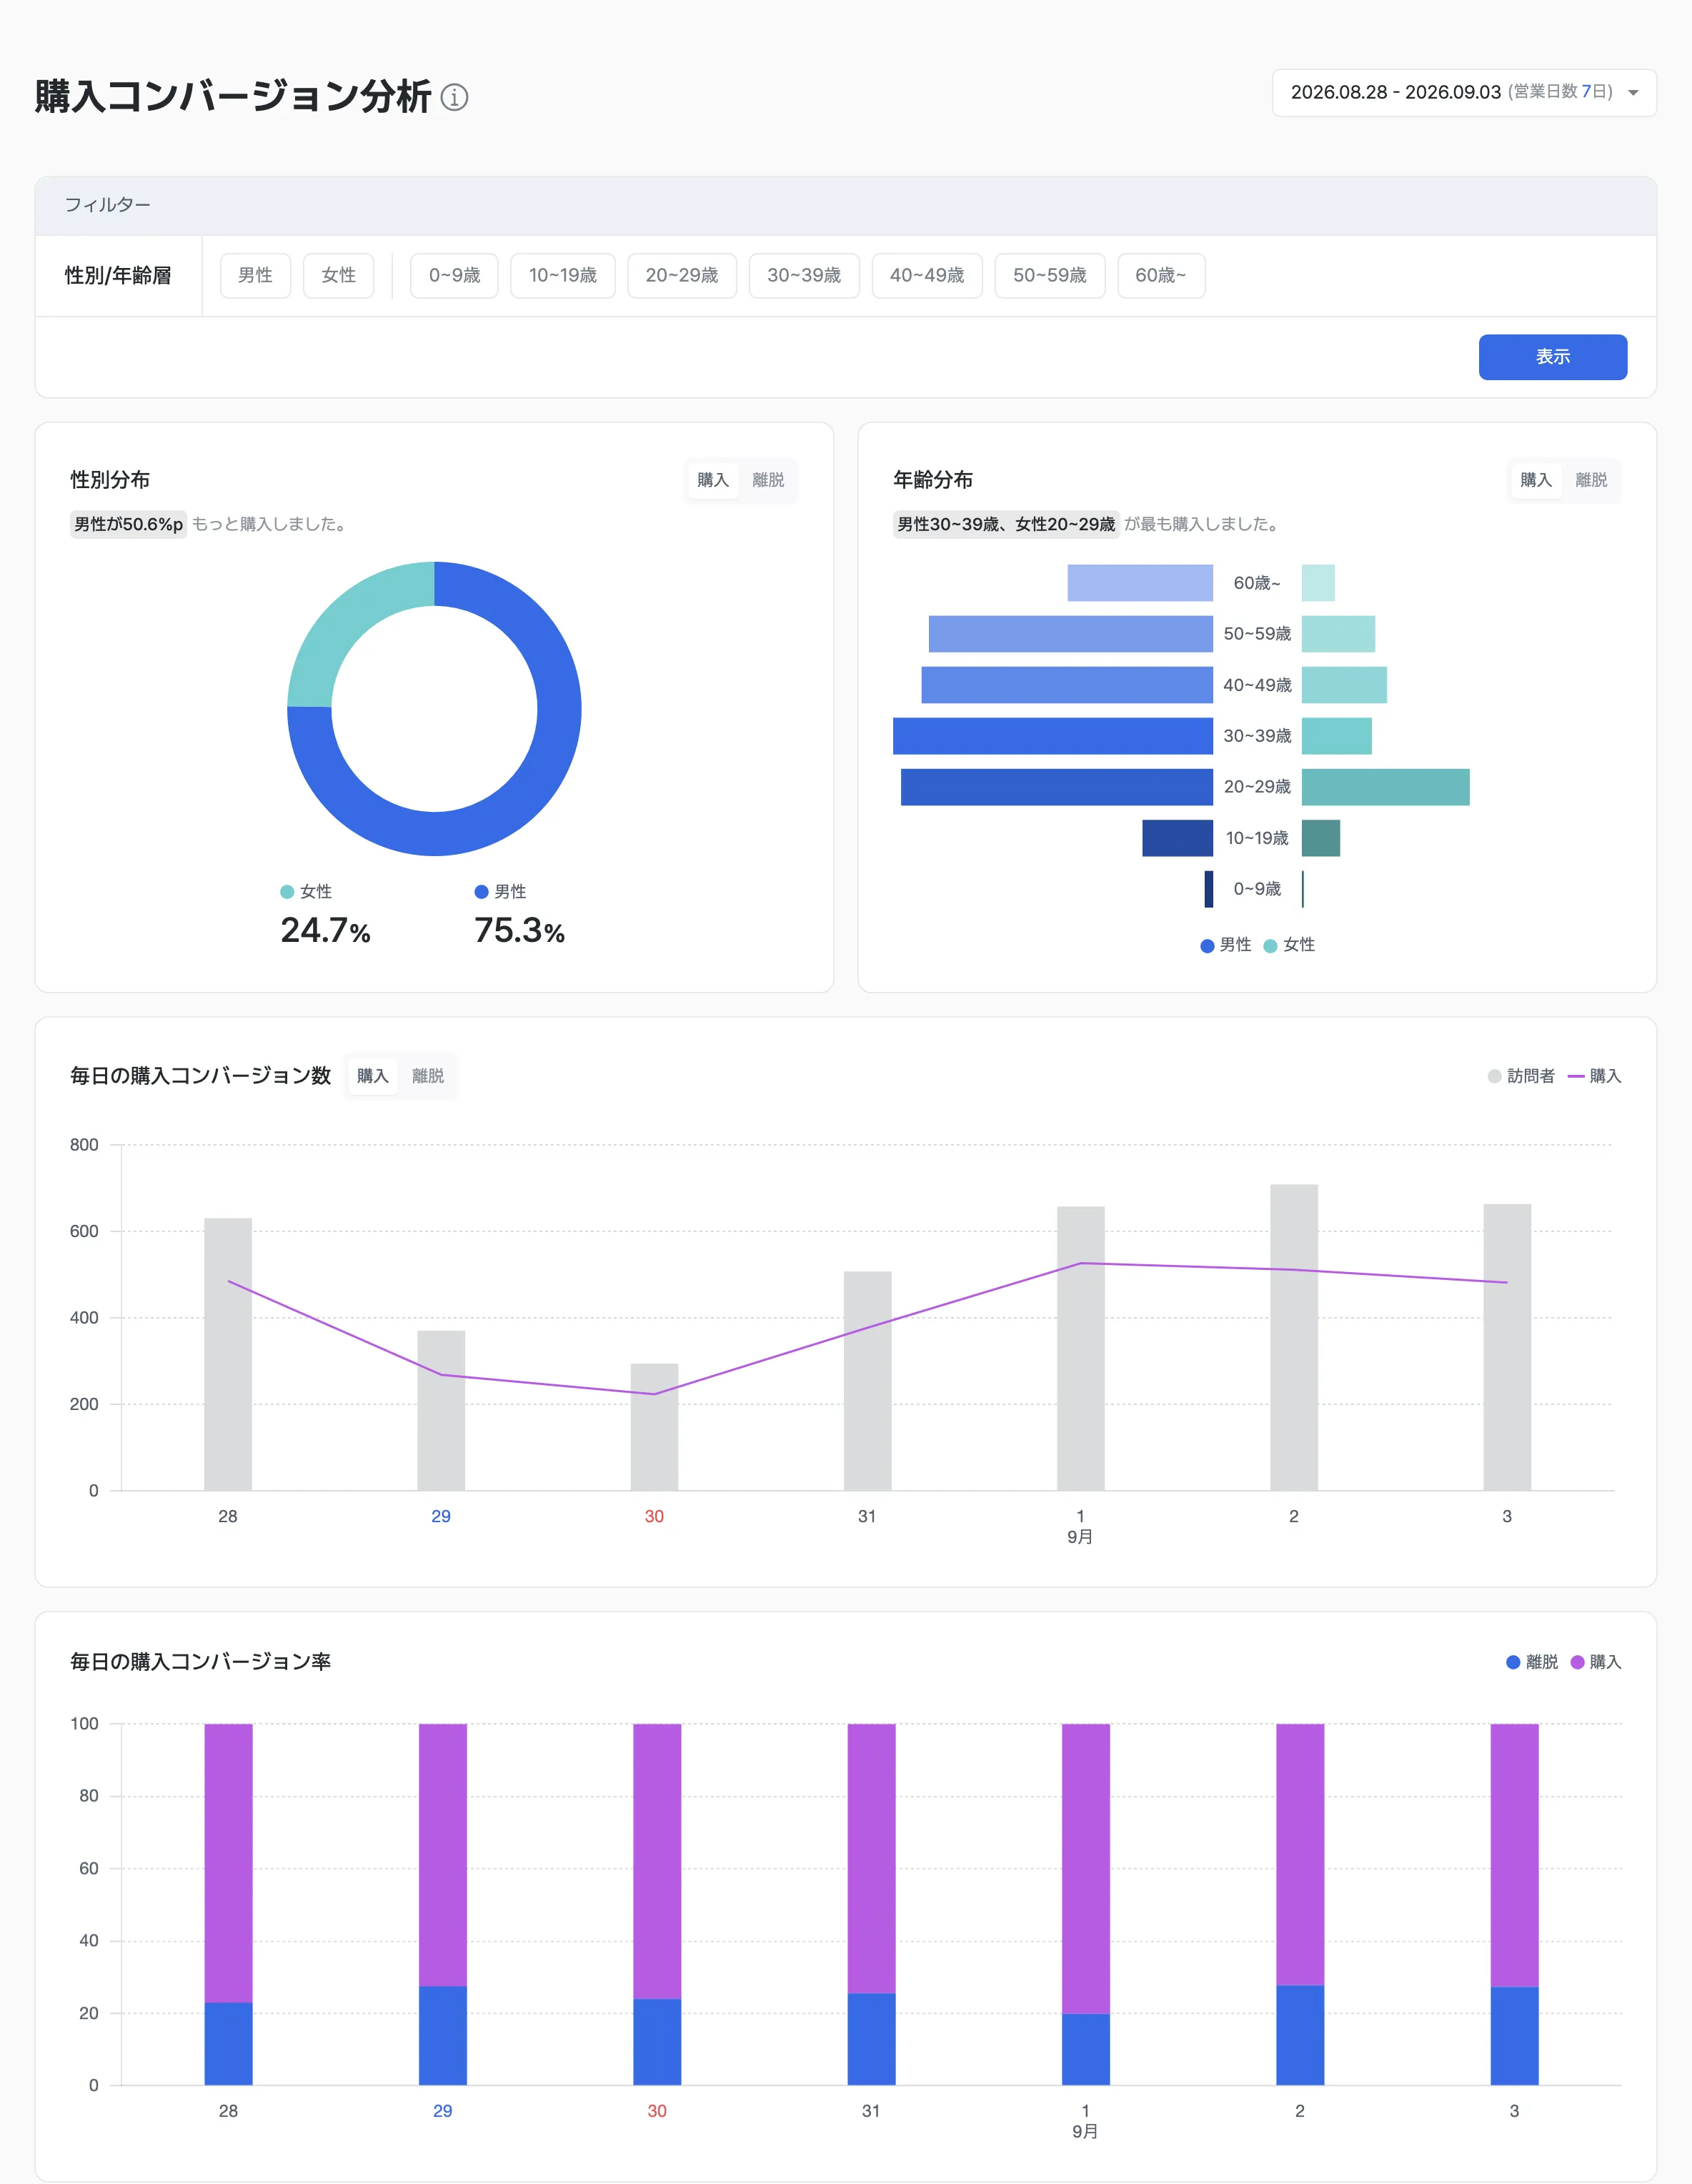Screen dimensions: 1692x2184
Task: Toggle the 女性 gender filter
Action: point(339,276)
